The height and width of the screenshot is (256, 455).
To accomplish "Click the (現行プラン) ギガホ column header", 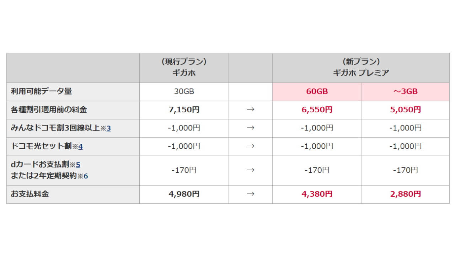I will pos(184,68).
